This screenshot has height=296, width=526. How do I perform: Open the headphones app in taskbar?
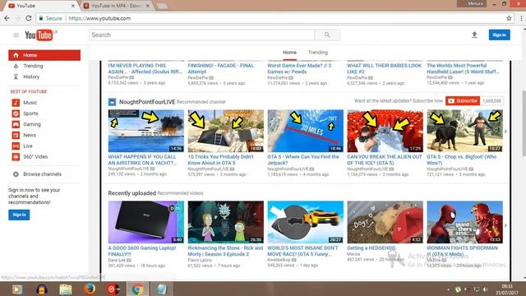(42, 289)
